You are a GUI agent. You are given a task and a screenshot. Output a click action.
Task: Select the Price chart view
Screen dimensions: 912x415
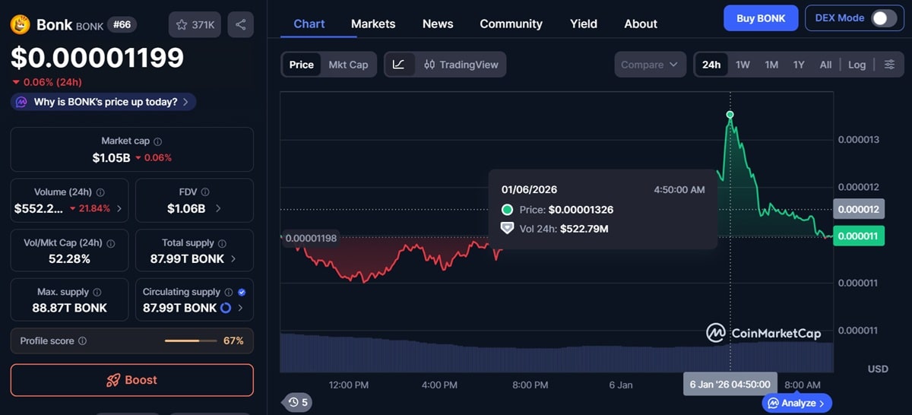(302, 65)
